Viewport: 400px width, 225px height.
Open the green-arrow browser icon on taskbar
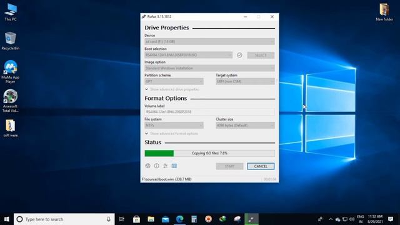[222, 219]
